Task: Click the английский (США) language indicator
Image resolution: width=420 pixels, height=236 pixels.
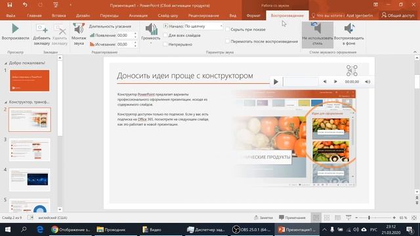Action: pyautogui.click(x=52, y=218)
